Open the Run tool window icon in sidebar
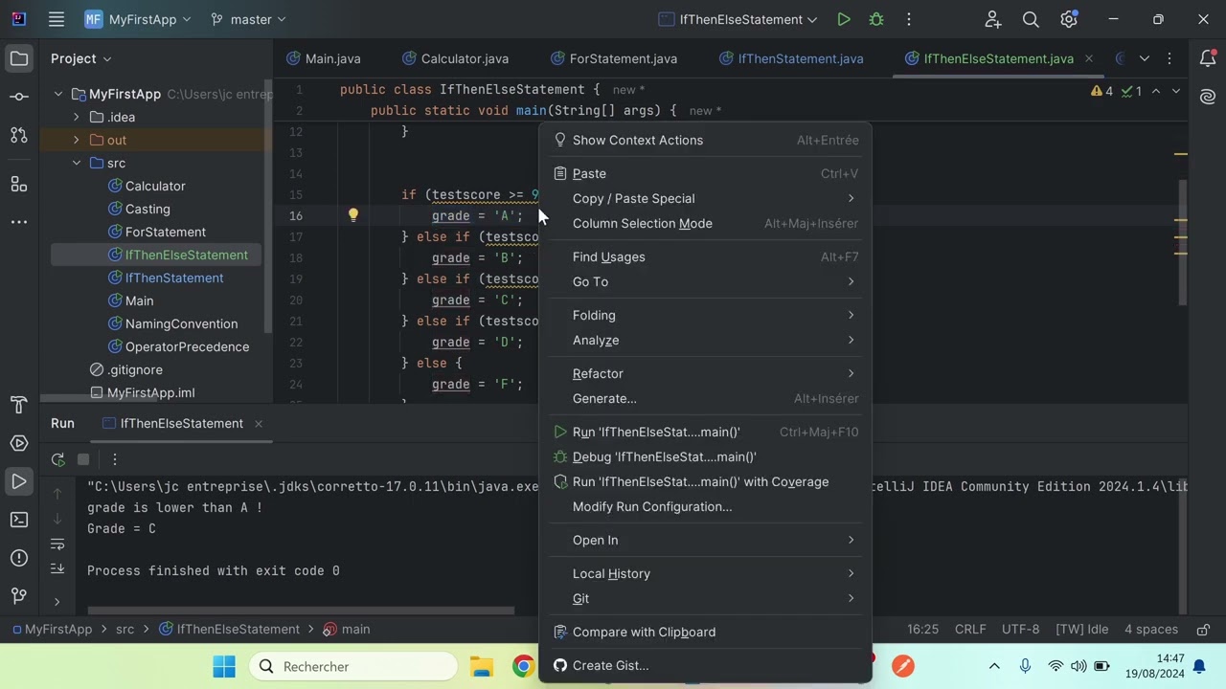 click(18, 481)
